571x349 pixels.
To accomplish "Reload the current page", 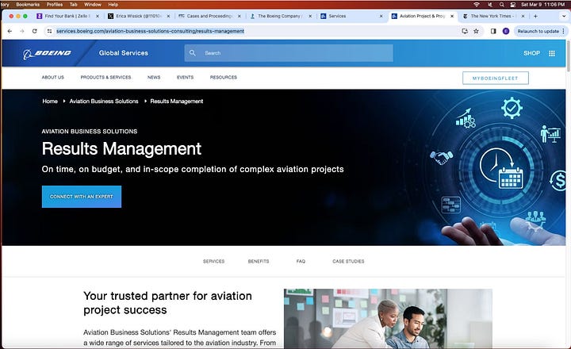I will pos(35,31).
